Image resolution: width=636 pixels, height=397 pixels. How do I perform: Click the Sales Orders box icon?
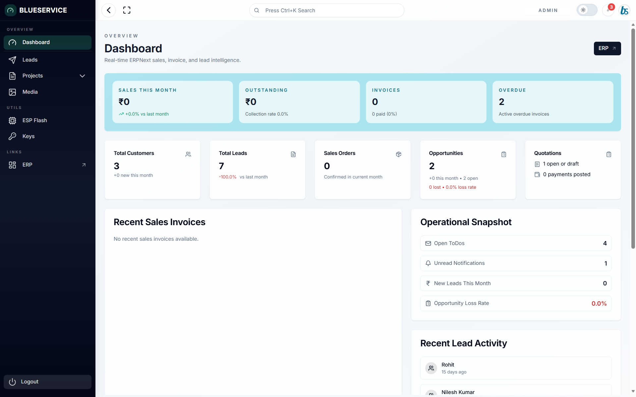pyautogui.click(x=399, y=154)
